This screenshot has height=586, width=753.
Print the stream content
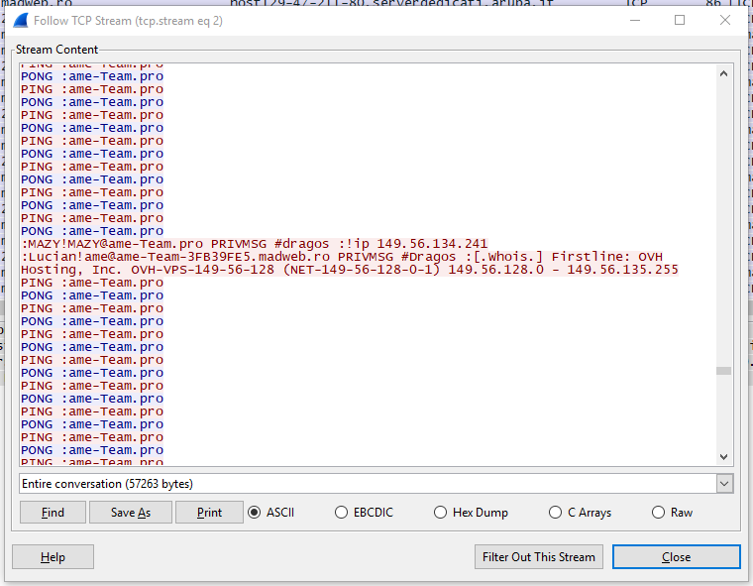click(x=209, y=513)
